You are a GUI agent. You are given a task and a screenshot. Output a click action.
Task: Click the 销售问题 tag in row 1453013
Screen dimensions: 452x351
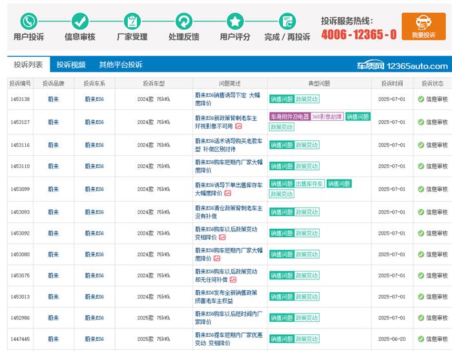[282, 297]
